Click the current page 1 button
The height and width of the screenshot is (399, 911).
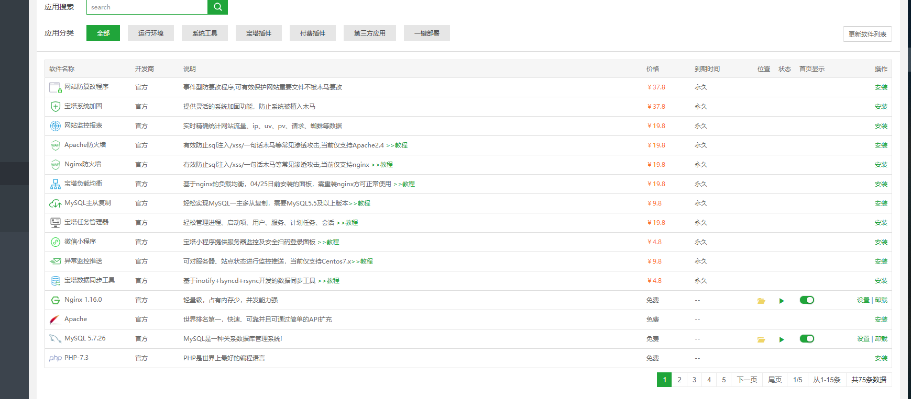664,380
